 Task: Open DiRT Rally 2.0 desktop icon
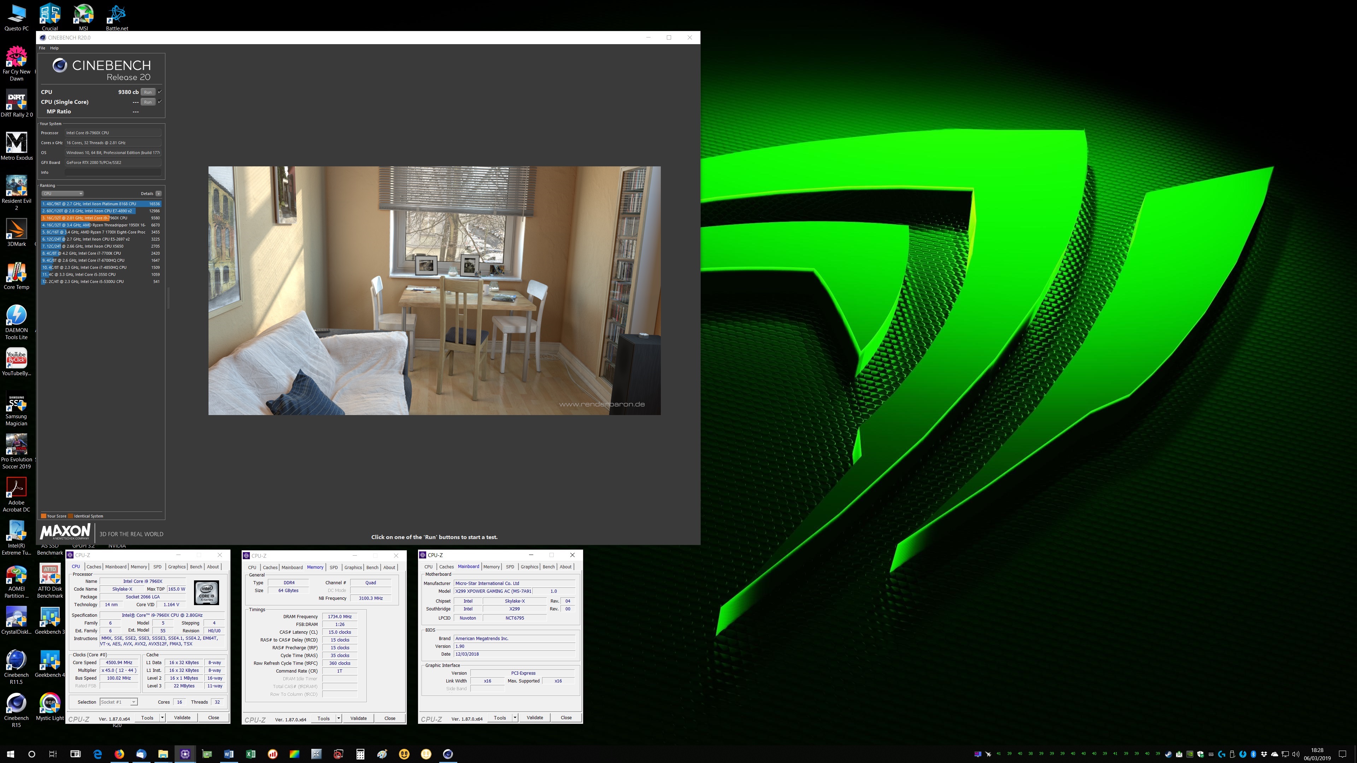16,103
